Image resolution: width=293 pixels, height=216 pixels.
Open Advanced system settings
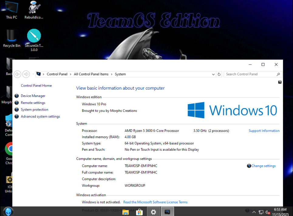coord(40,117)
